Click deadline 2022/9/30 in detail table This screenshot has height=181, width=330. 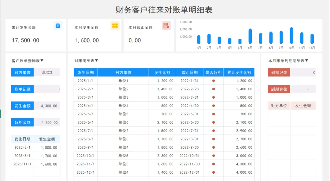(x=190, y=147)
